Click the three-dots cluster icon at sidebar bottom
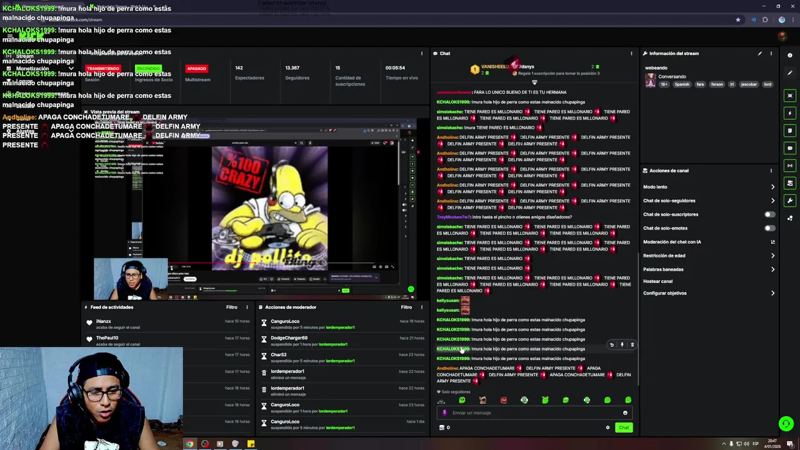 (x=790, y=218)
